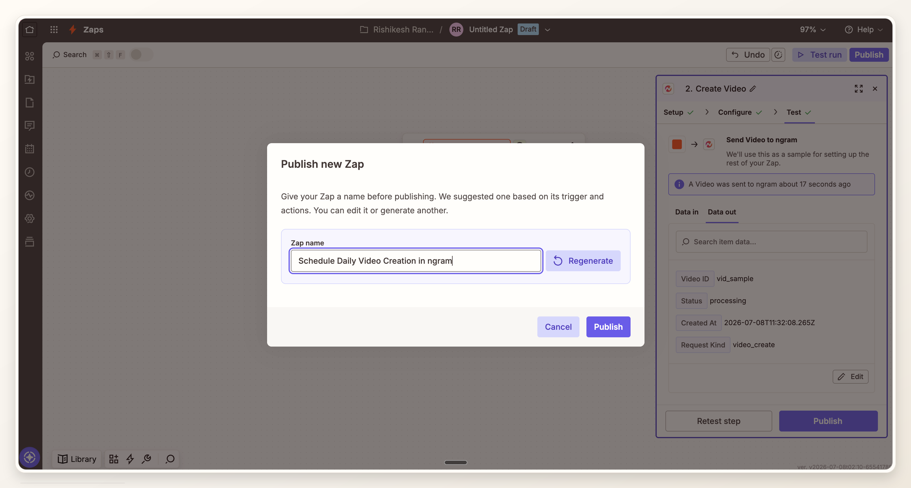Click the Undo button
This screenshot has width=911, height=488.
(x=748, y=55)
